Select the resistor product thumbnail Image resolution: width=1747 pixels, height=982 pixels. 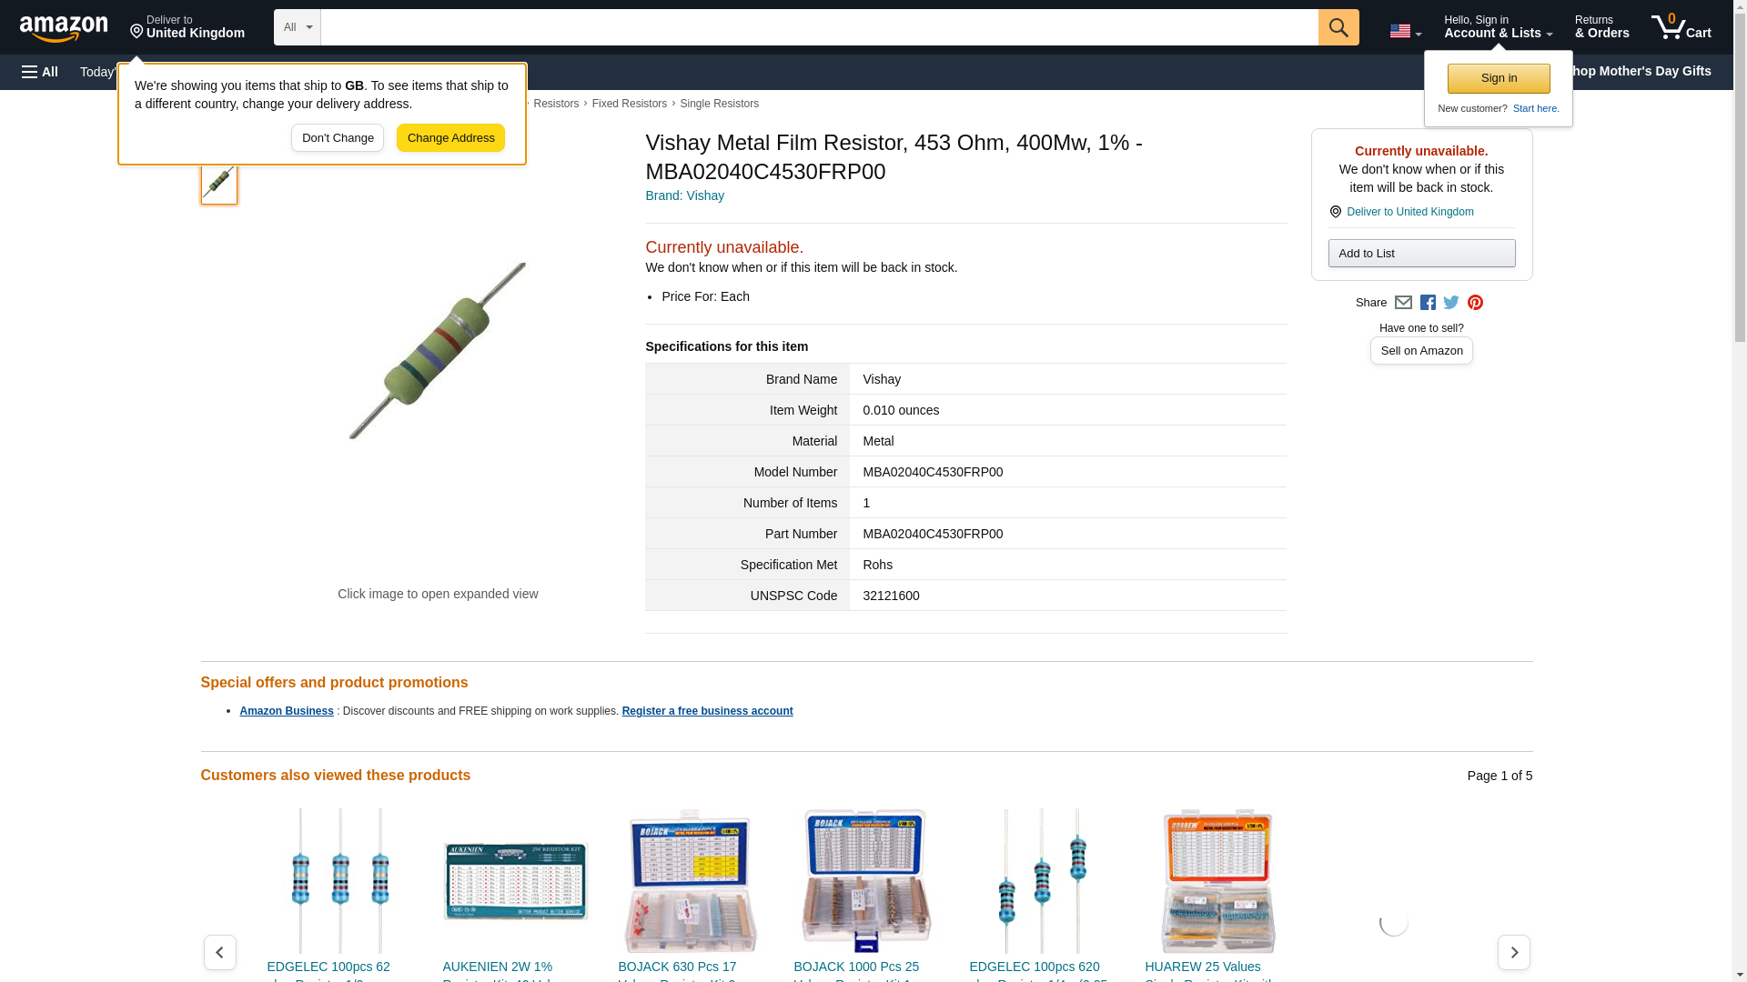pos(219,182)
